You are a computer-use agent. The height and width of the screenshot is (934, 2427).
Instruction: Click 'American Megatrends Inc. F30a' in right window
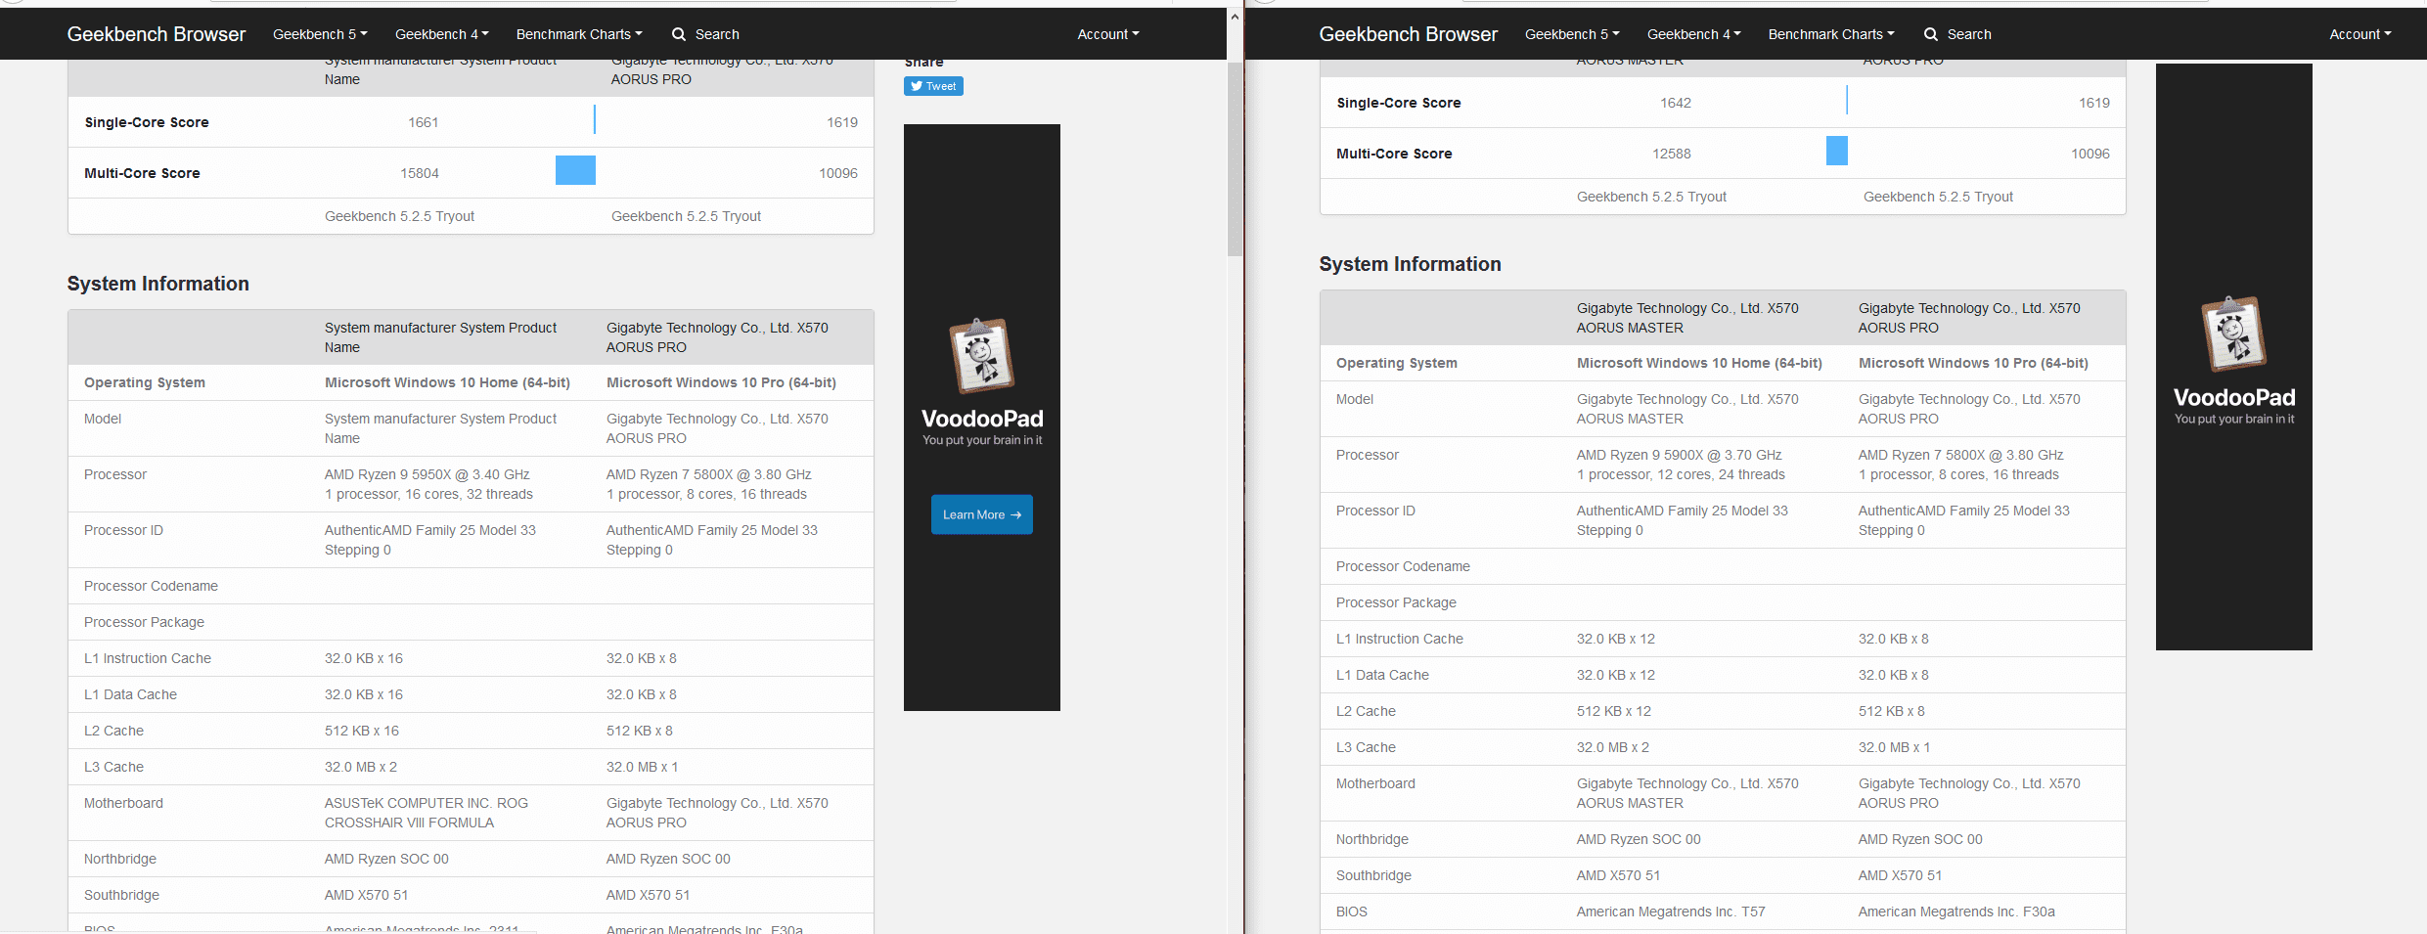1956,912
